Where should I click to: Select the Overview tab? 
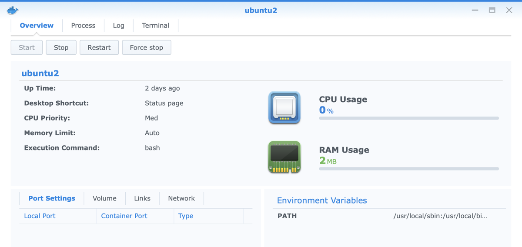[37, 26]
